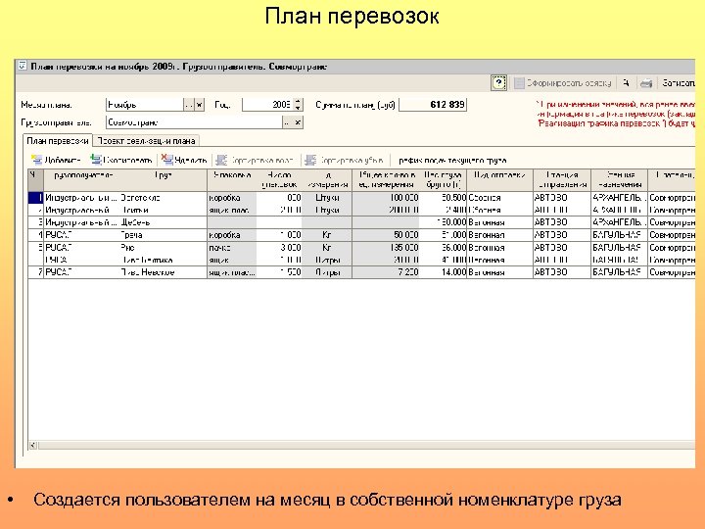Click the horizontal scrollbar left arrow
Viewport: 705px width, 529px height.
[x=33, y=446]
